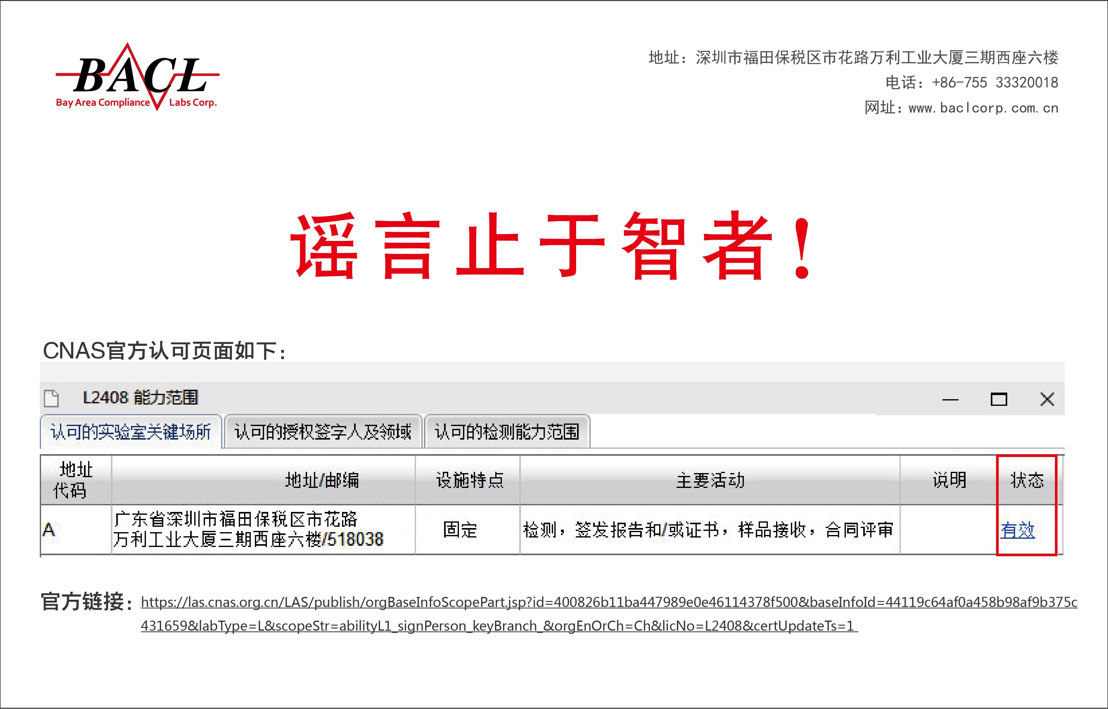Open the 认可的检测能力范围 tab
This screenshot has width=1108, height=709.
pyautogui.click(x=507, y=431)
